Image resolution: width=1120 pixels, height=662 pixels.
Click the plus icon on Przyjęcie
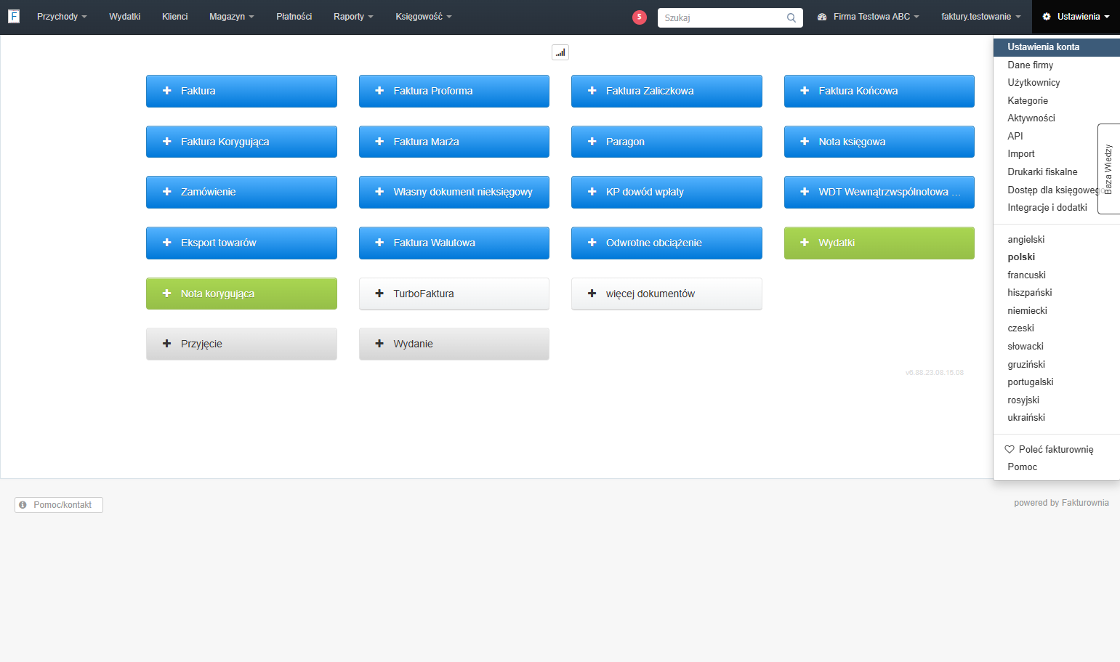tap(167, 344)
